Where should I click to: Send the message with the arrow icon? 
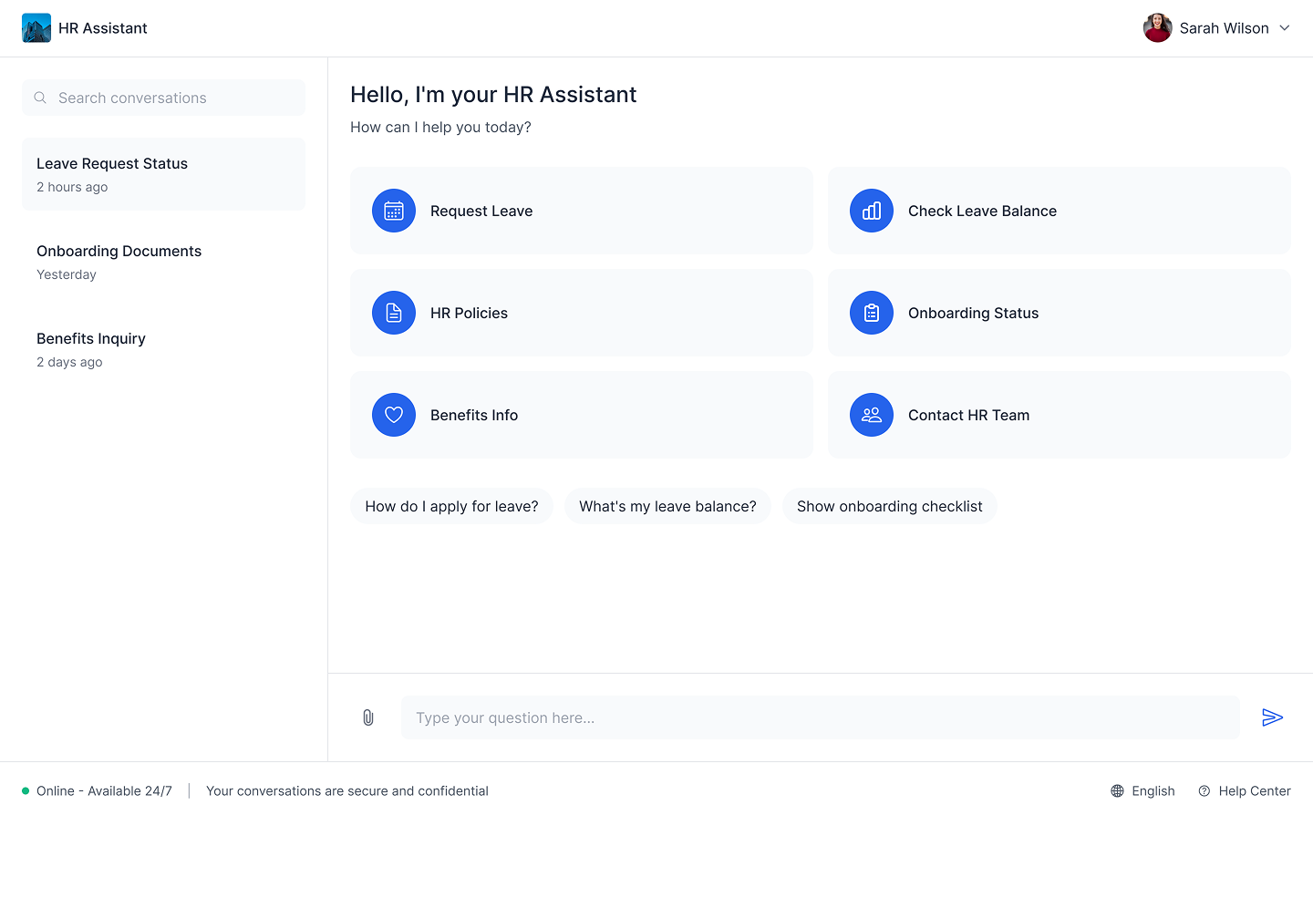(1272, 717)
